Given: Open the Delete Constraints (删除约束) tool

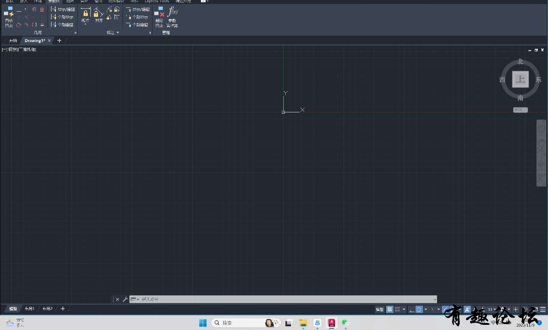Looking at the screenshot, I should click(159, 17).
